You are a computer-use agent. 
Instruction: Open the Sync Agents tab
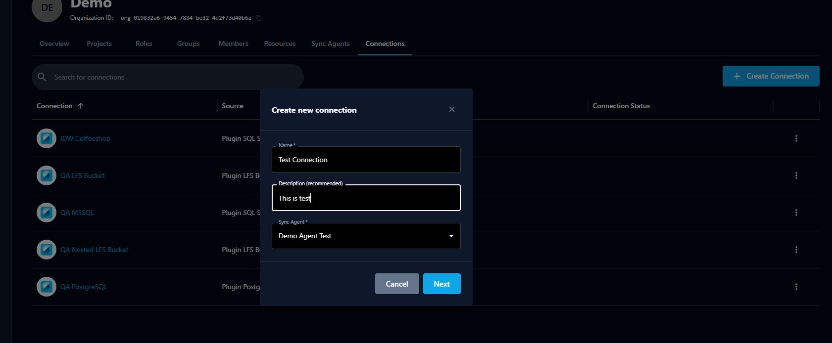click(x=331, y=43)
